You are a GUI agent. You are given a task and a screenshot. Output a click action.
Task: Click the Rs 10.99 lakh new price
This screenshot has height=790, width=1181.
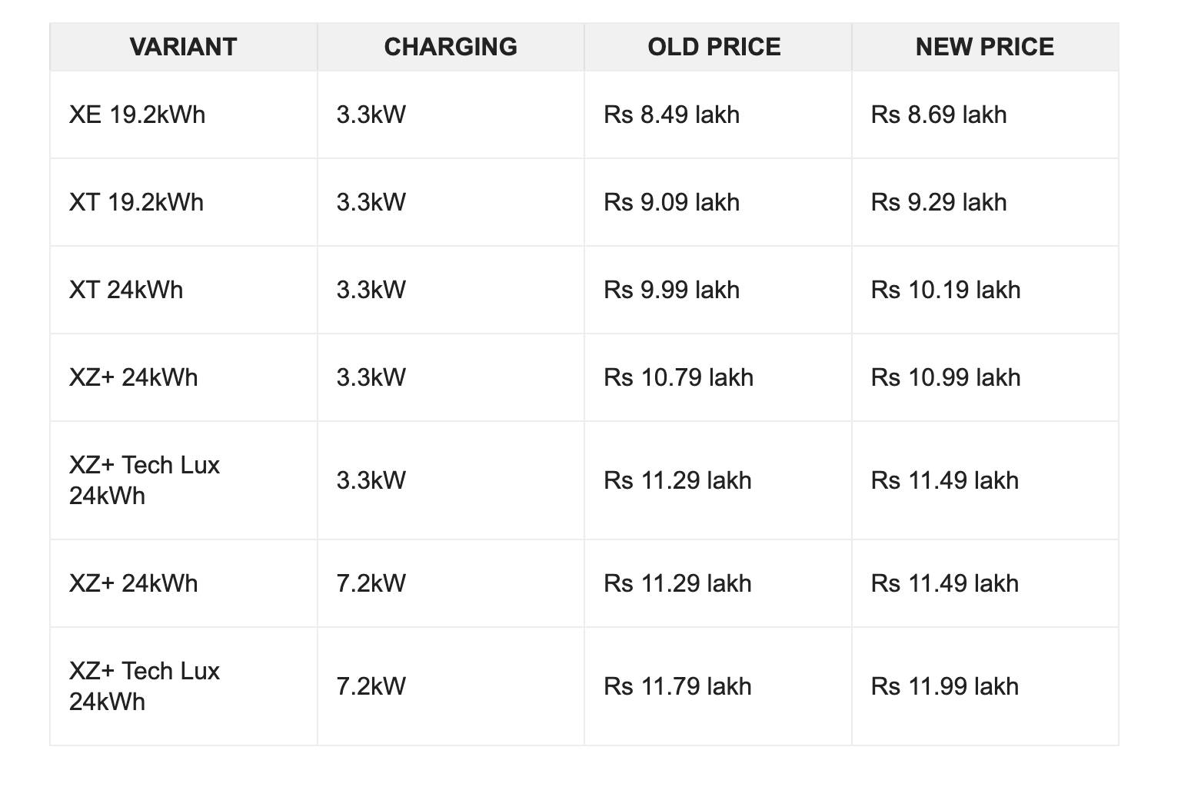click(x=946, y=378)
